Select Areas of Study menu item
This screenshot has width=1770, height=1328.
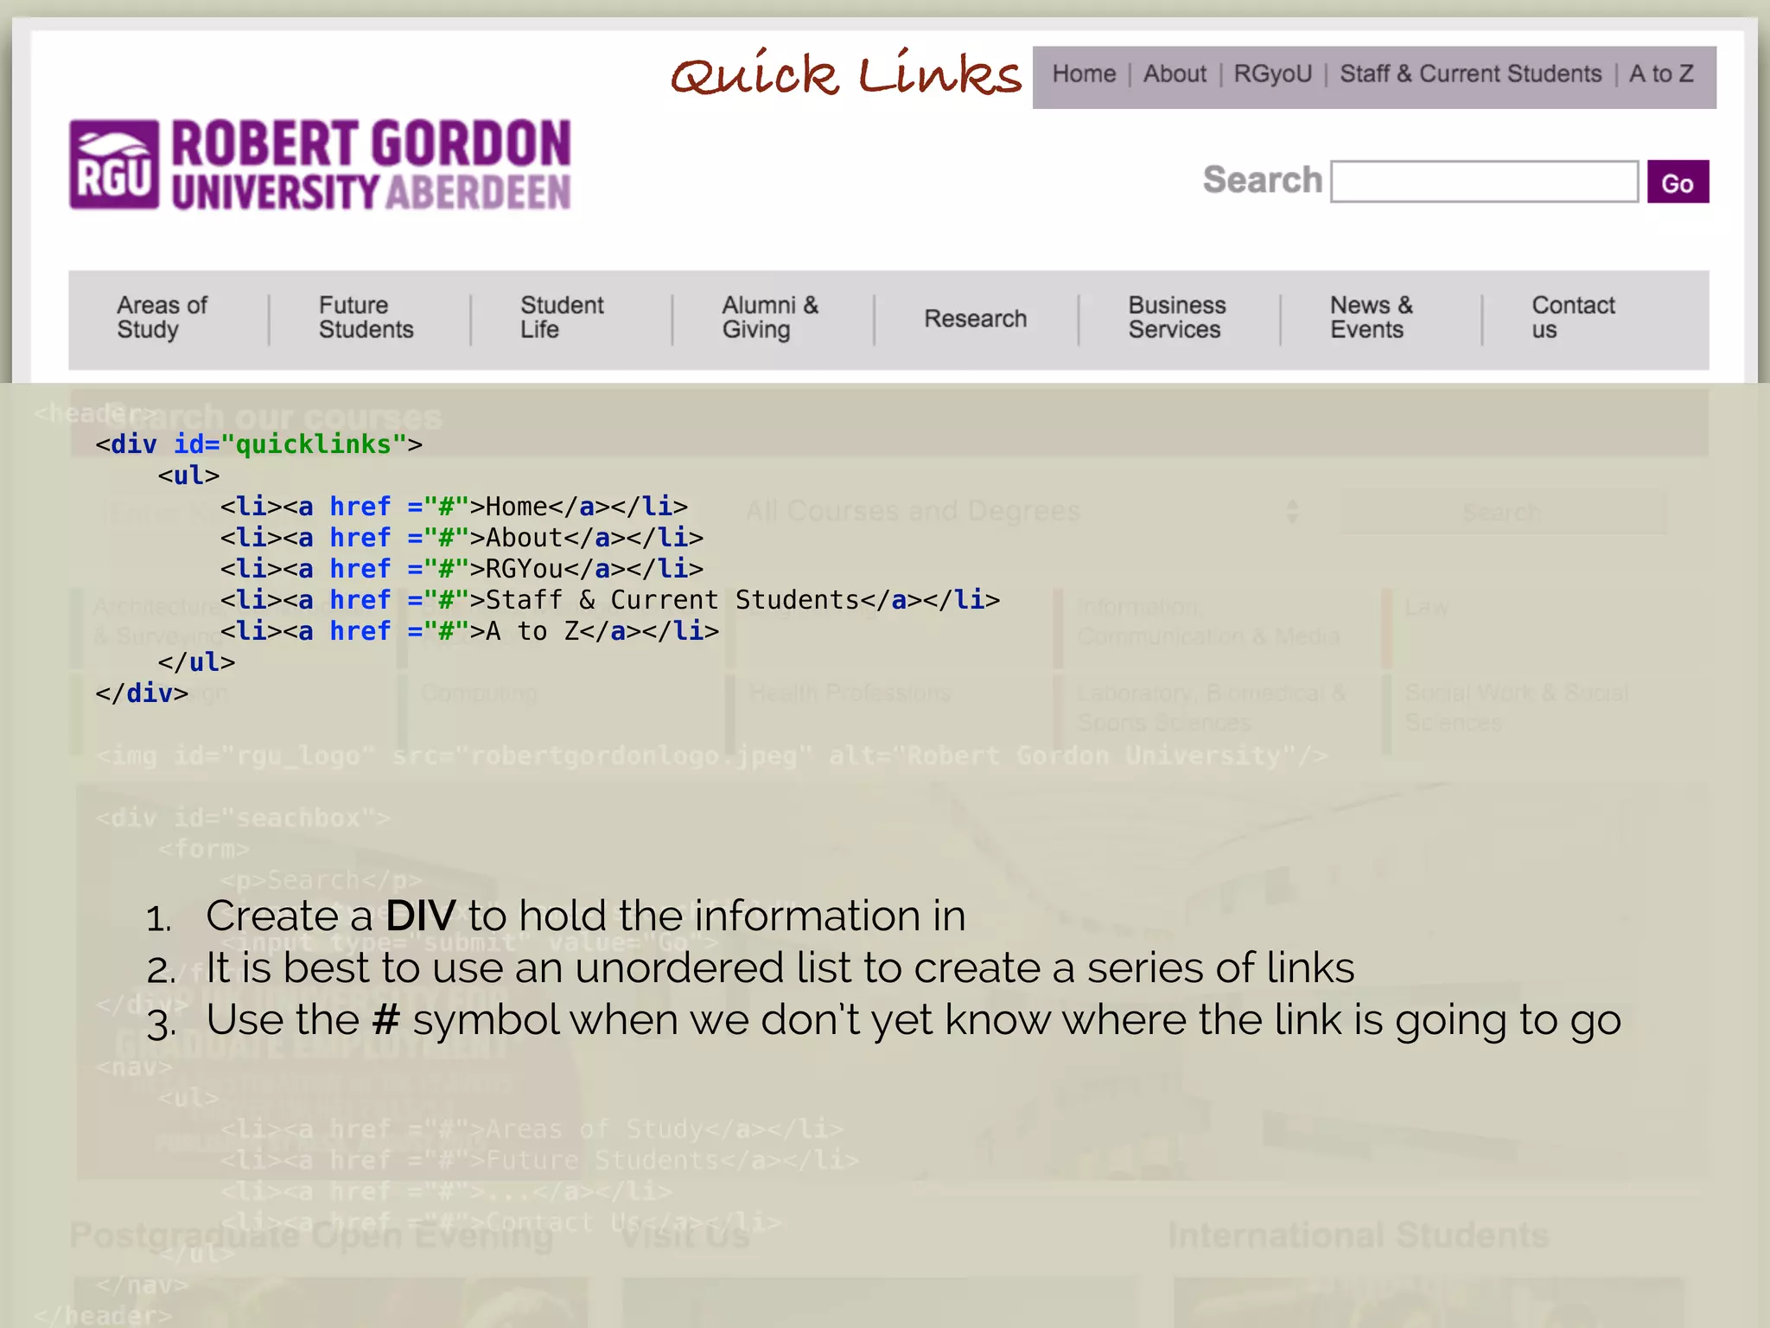coord(162,317)
